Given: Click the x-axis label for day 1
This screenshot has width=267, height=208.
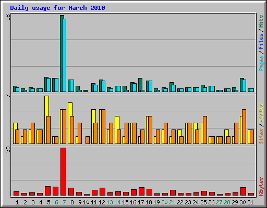Looking at the screenshot, I should tap(17, 202).
